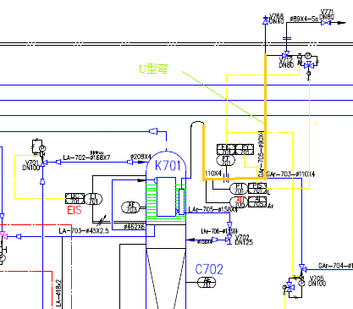Screen dimensions: 353x309
Task: Click the LIC 701 controller box
Action: point(74,199)
